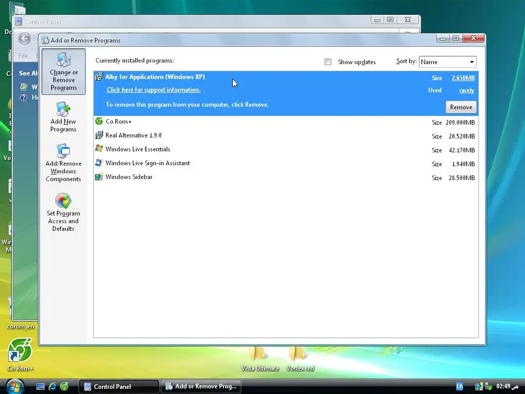Image resolution: width=525 pixels, height=394 pixels.
Task: Click the taskbar clock showing 02:49
Action: click(x=508, y=386)
